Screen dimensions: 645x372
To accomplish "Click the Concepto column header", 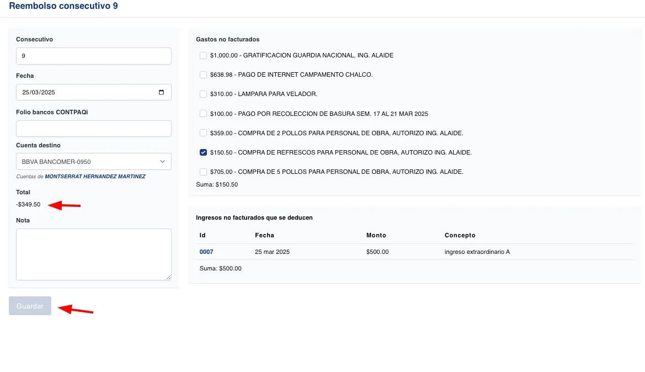I will [460, 235].
